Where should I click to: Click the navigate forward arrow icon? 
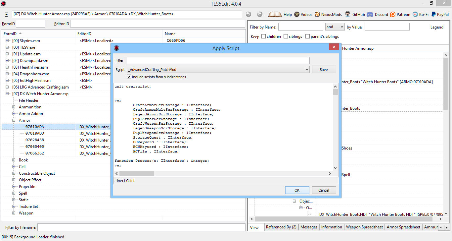pos(260,14)
